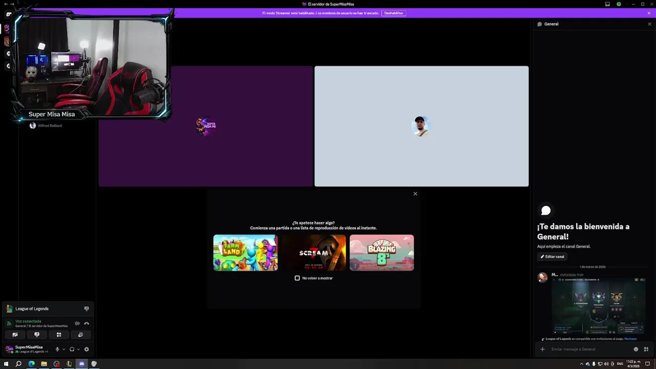Screen dimensions: 656x369
Task: Start an activity from the voice panel
Action: pyautogui.click(x=59, y=335)
